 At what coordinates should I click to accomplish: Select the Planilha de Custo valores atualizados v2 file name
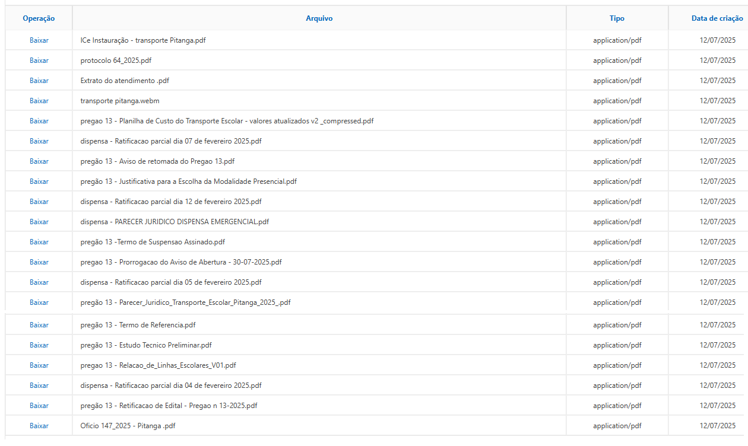pyautogui.click(x=227, y=121)
